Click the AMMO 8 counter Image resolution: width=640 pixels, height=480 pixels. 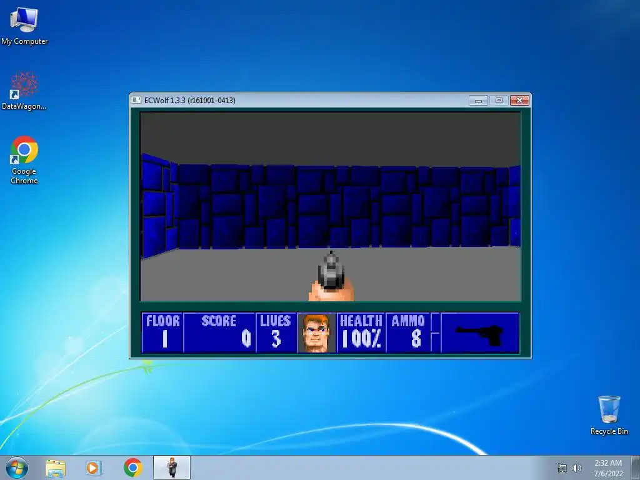click(408, 332)
